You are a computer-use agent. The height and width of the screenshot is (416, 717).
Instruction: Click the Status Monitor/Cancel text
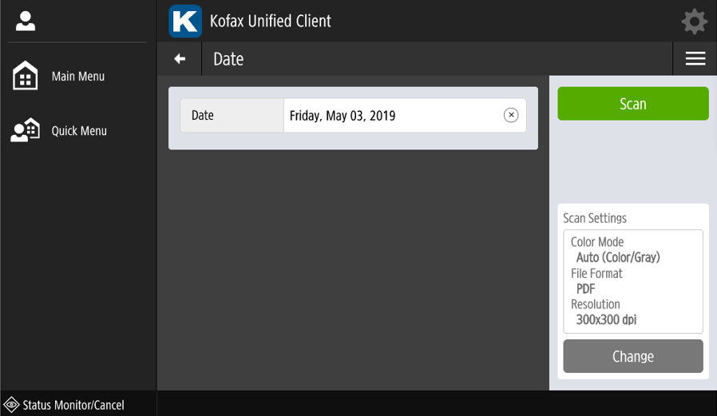point(73,406)
